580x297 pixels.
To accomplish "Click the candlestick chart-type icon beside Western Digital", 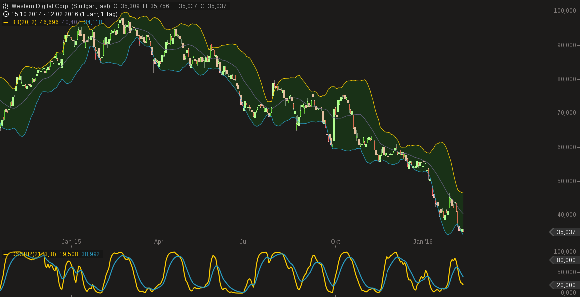I will pos(5,6).
